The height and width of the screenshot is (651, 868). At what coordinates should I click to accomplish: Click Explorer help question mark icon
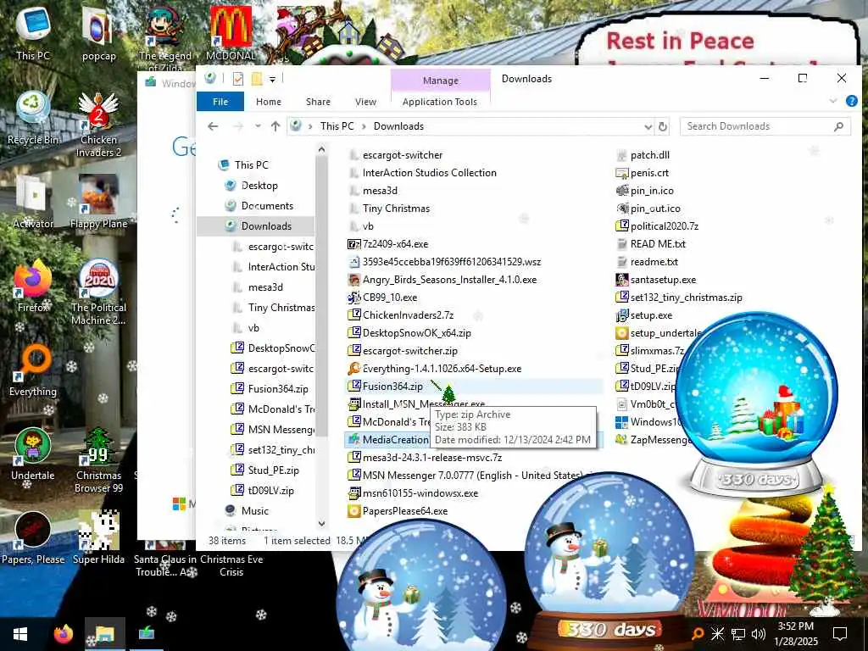851,102
